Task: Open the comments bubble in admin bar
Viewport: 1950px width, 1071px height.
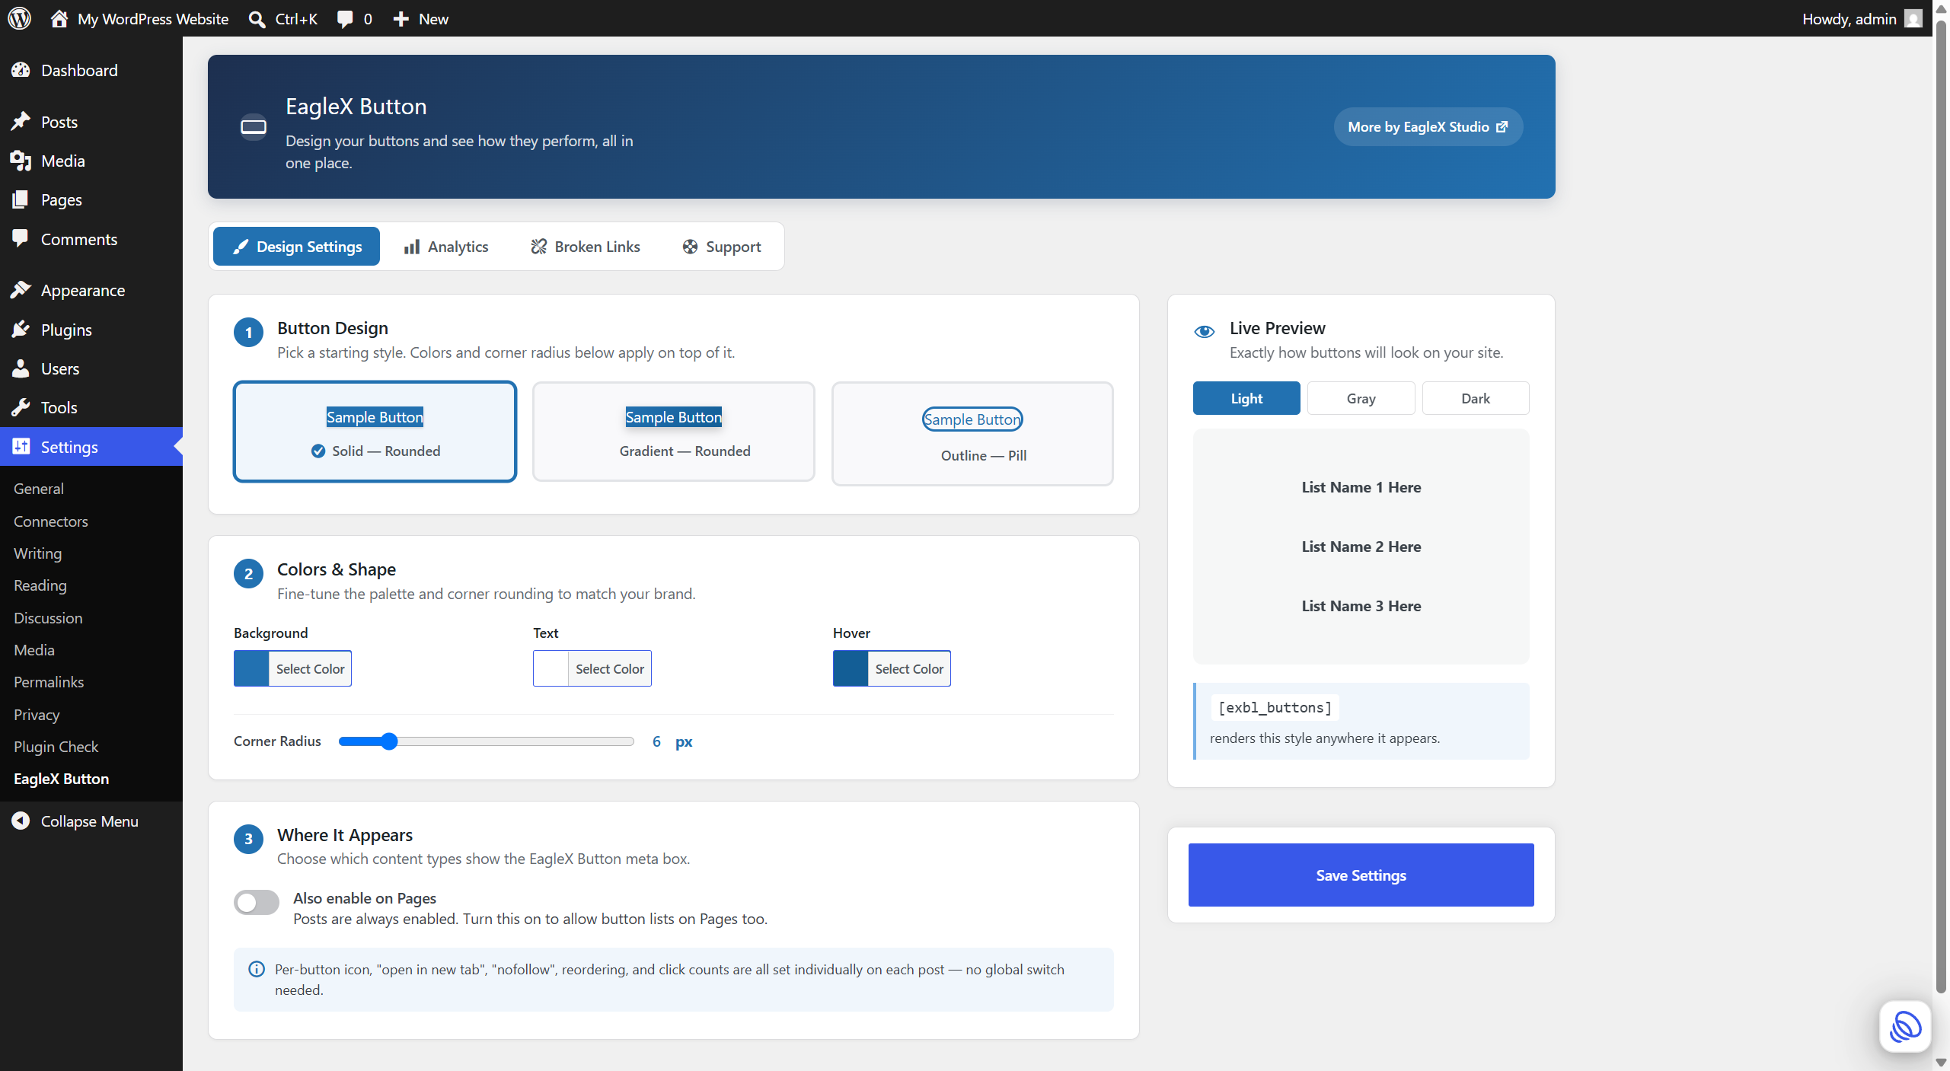Action: (345, 19)
